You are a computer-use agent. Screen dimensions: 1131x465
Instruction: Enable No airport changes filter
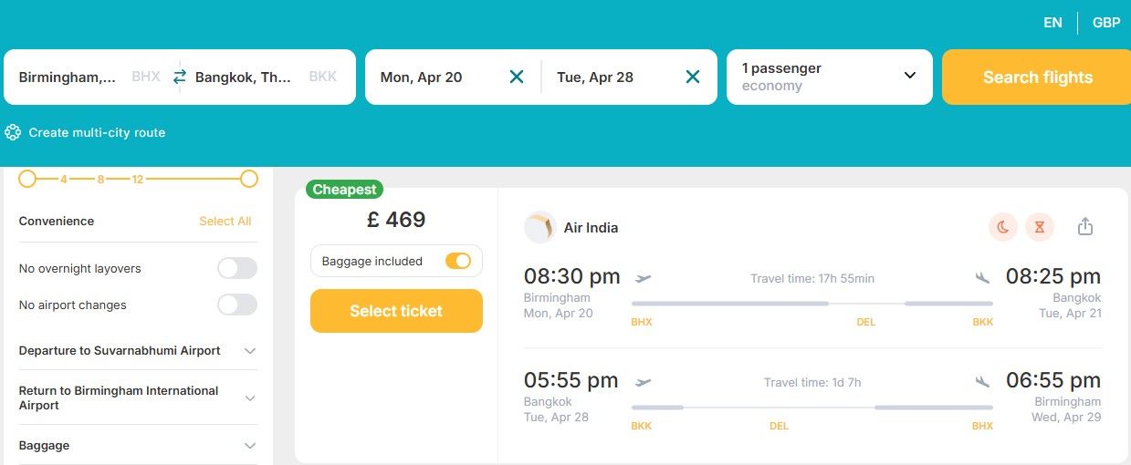(x=236, y=305)
